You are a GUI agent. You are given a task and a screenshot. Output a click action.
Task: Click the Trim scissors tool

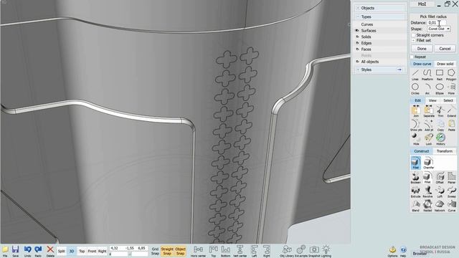[440, 112]
